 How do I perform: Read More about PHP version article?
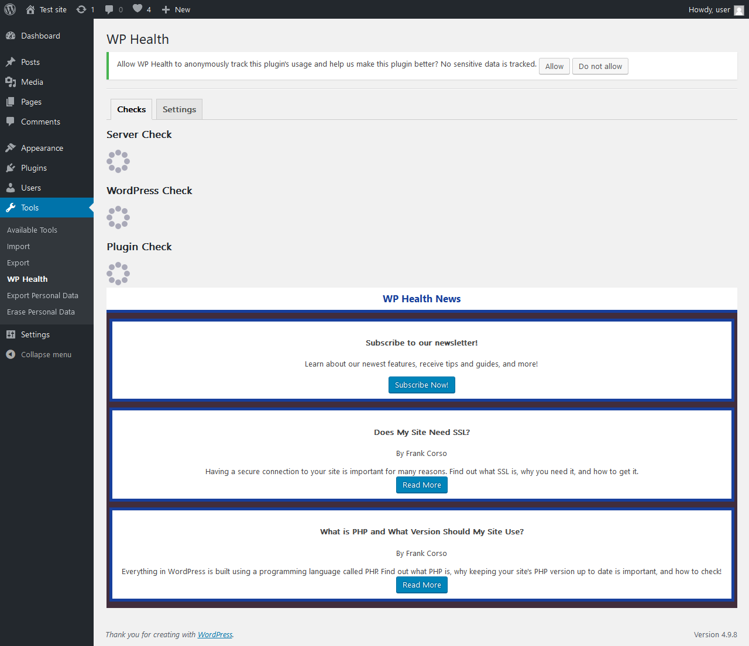(x=422, y=585)
